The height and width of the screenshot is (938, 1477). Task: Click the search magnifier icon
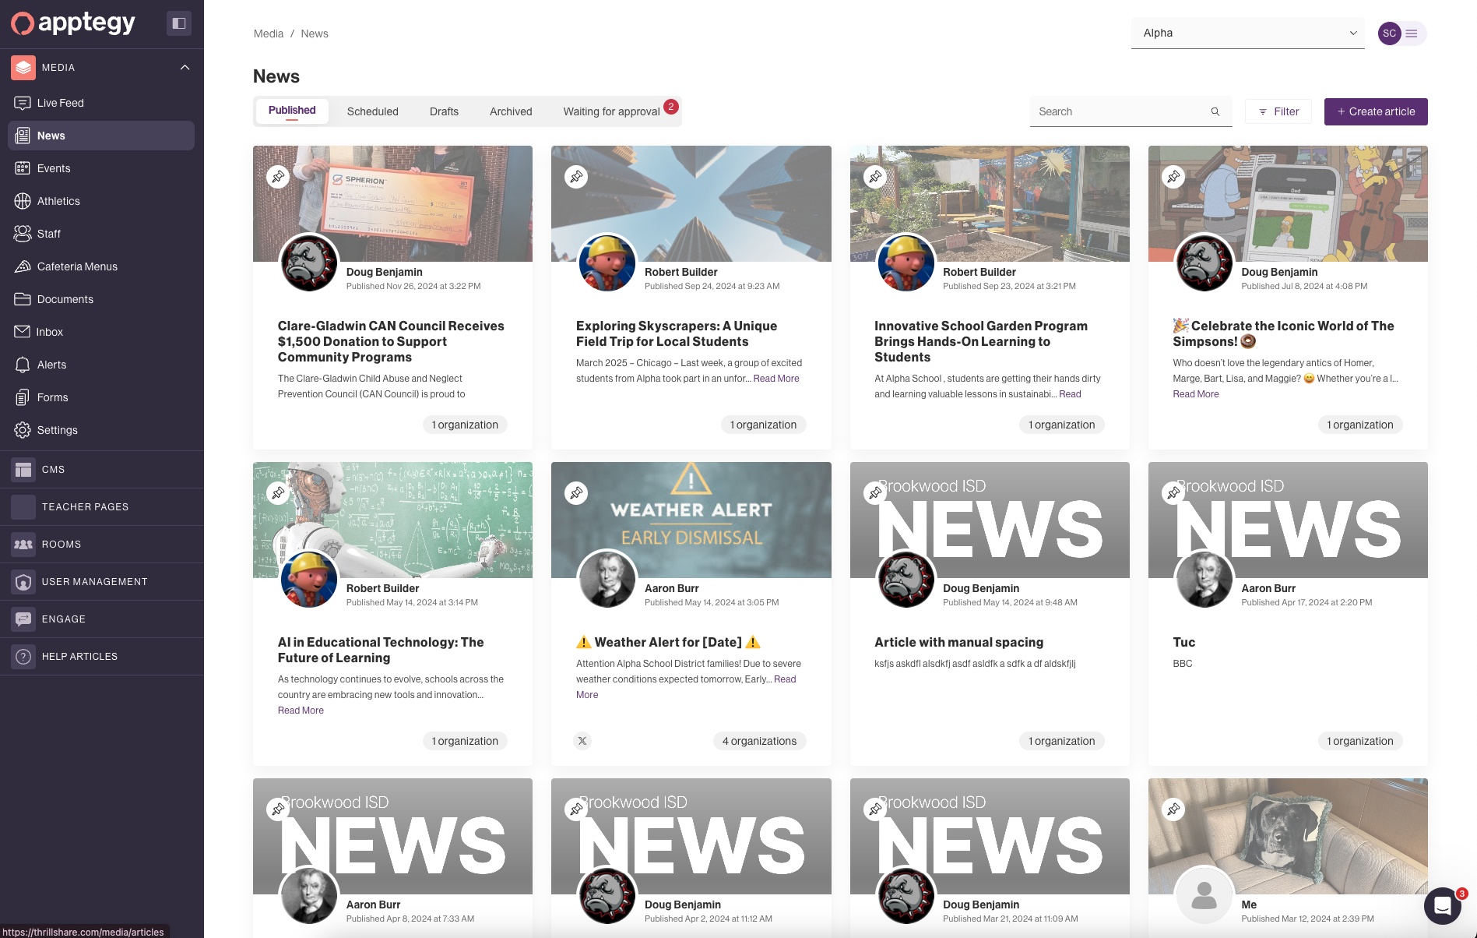click(1215, 111)
